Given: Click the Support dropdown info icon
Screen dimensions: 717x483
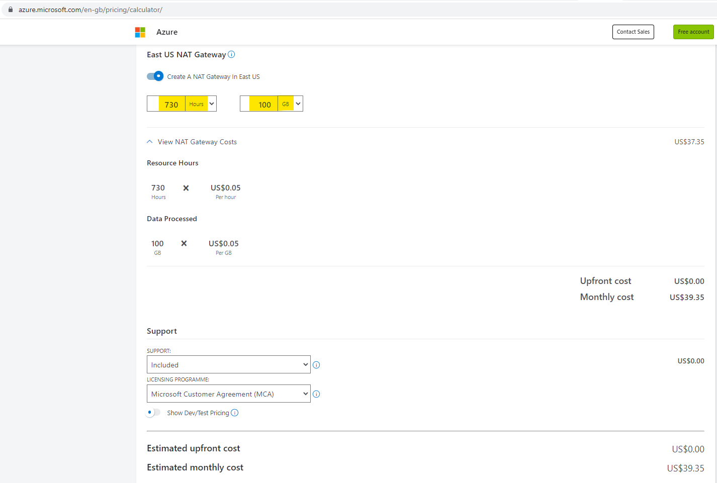Looking at the screenshot, I should tap(316, 365).
